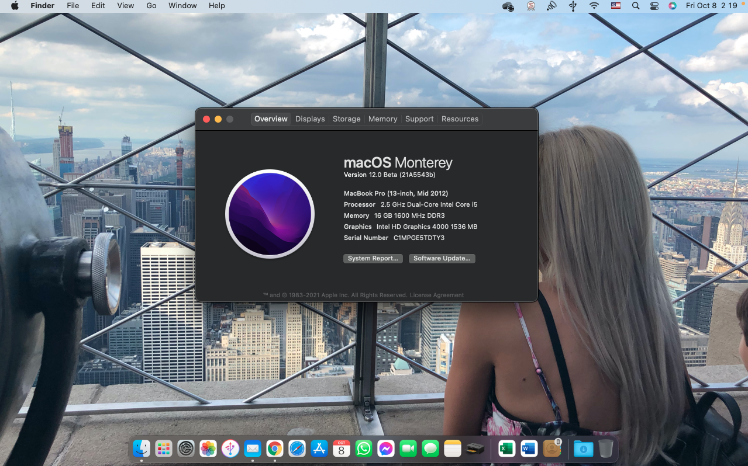Screen dimensions: 748x466
Task: Open the Mail app
Action: (253, 448)
